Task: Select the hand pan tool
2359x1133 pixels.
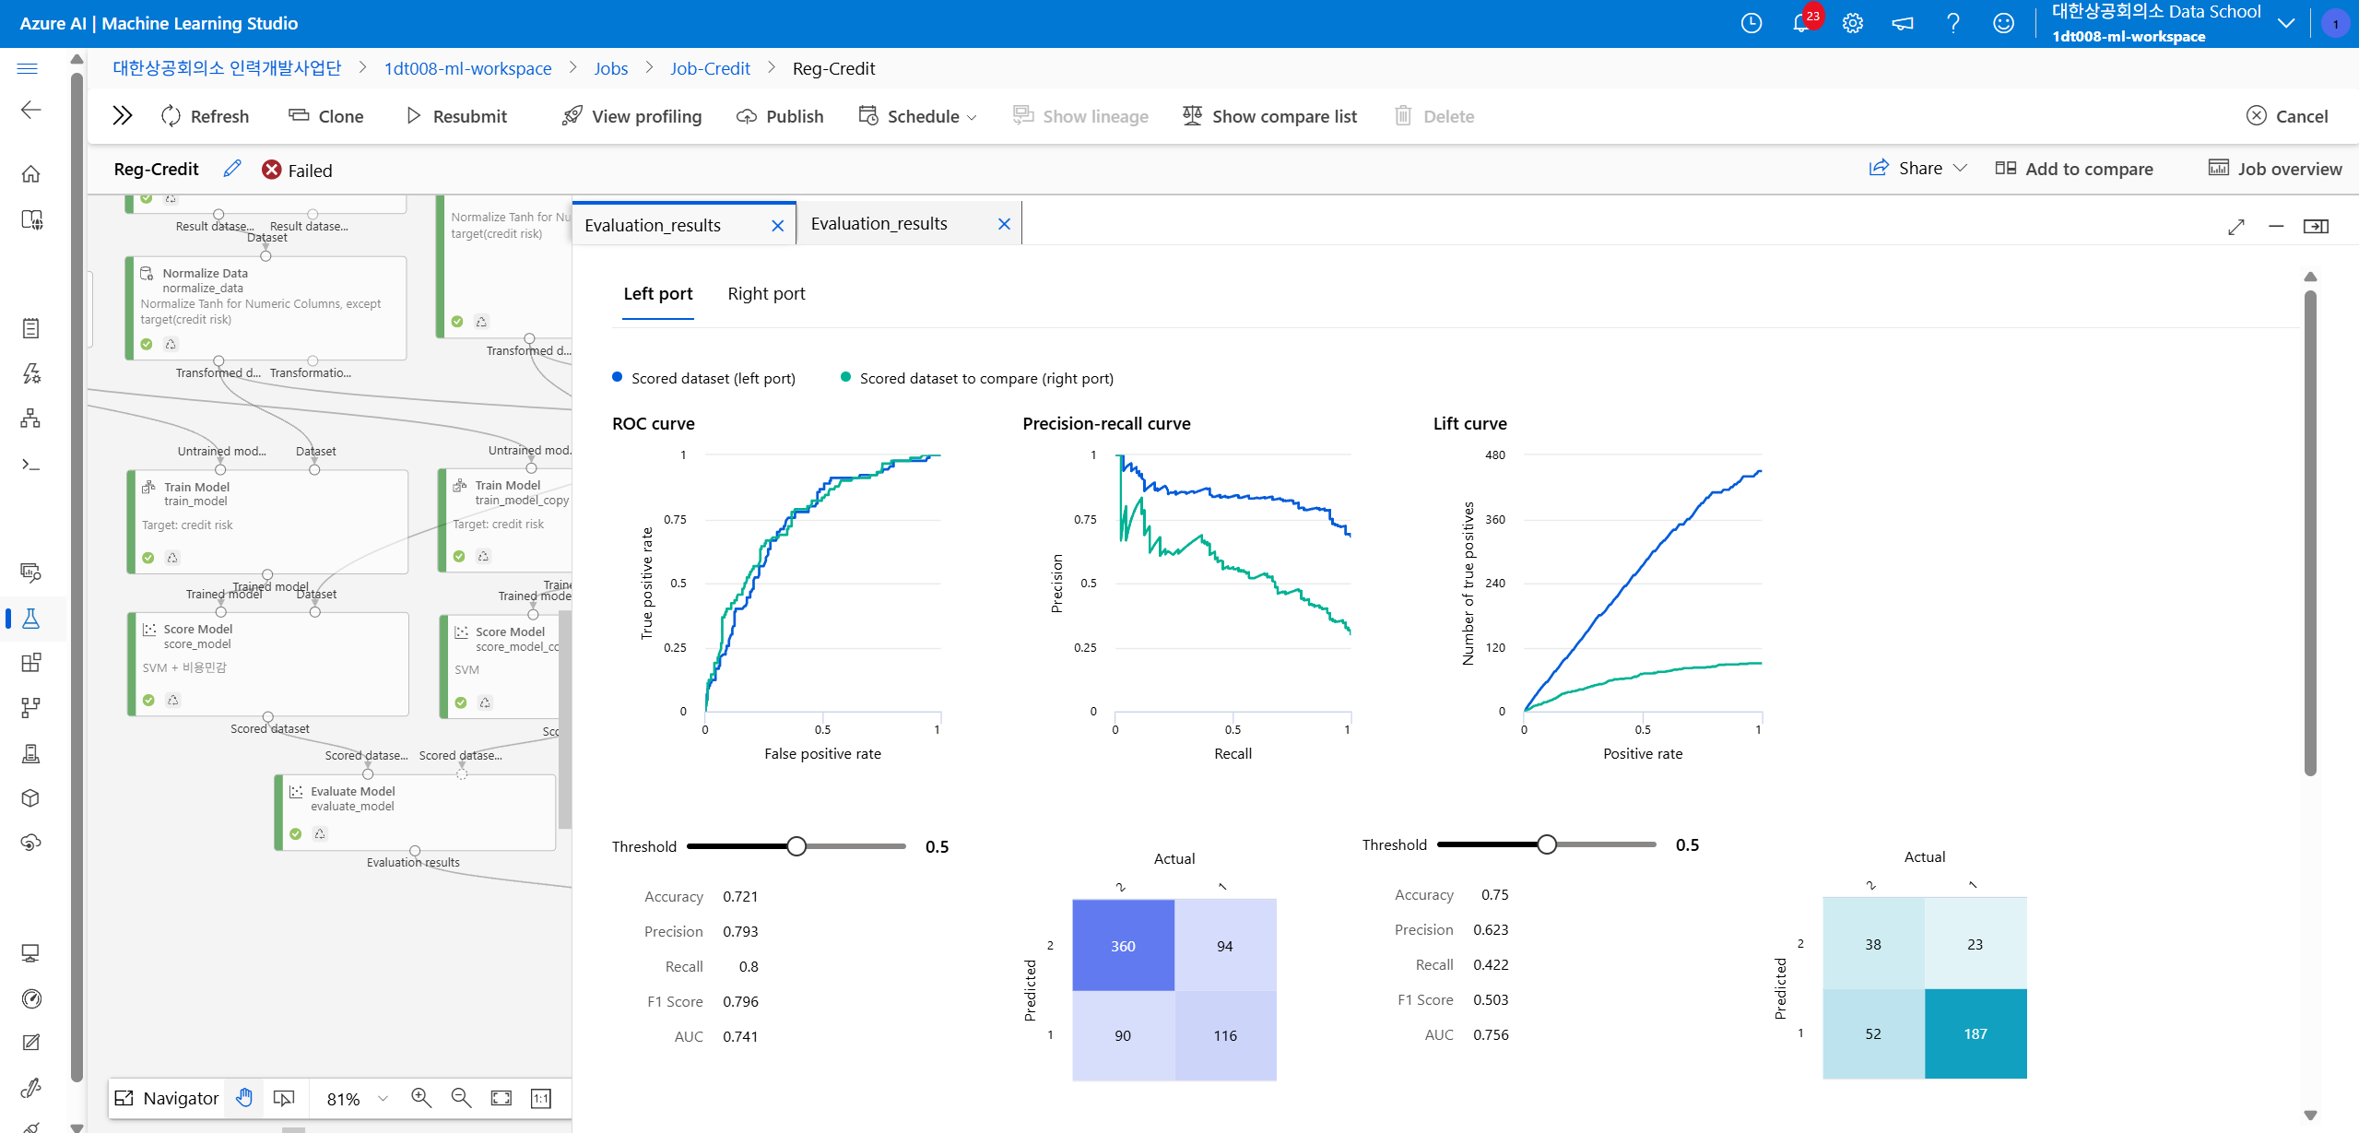Action: click(x=244, y=1098)
